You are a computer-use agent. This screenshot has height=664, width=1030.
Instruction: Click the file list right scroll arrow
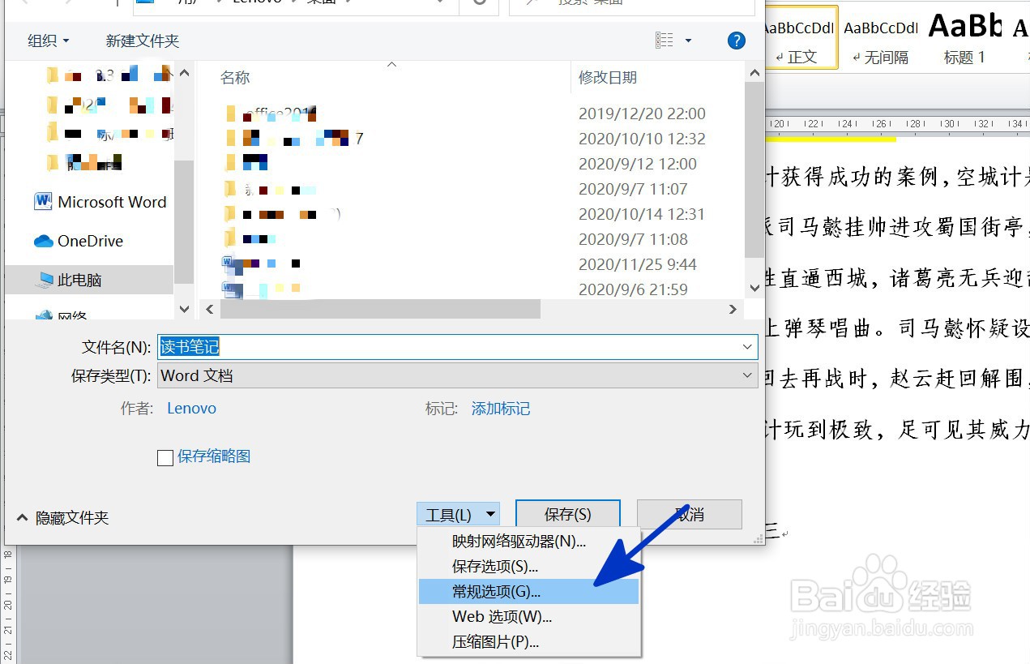[x=733, y=309]
